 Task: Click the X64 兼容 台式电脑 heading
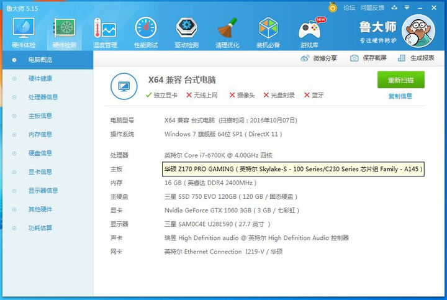182,80
